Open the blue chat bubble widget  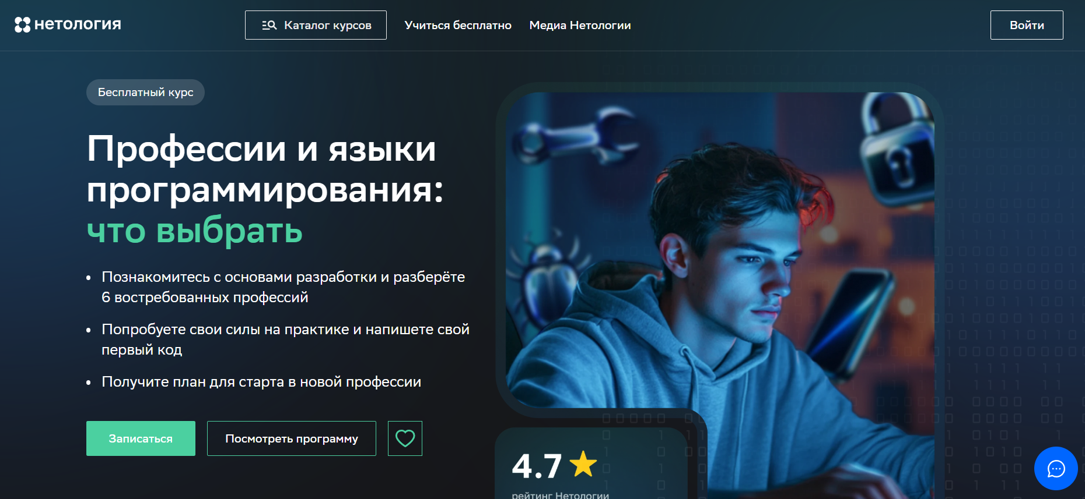(1056, 468)
